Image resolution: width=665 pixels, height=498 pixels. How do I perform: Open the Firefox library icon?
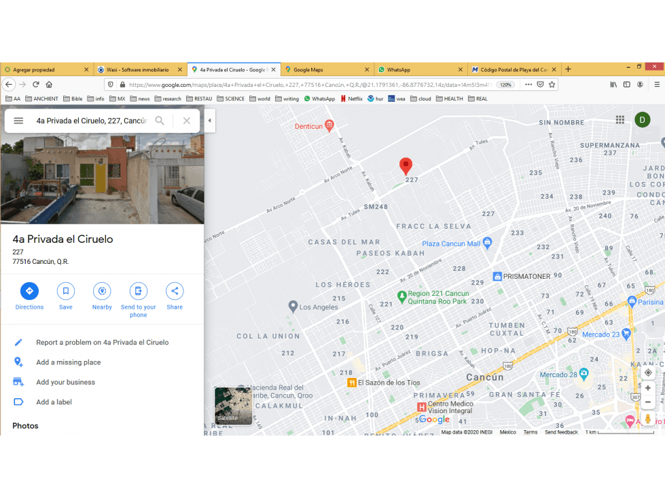click(613, 85)
